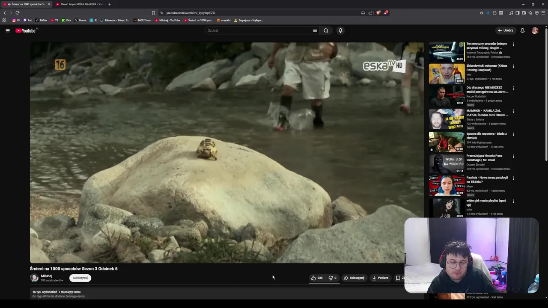Viewport: 548px width, 308px height.
Task: Select the Śmierć na 1000 sposobów tab
Action: tap(27, 4)
